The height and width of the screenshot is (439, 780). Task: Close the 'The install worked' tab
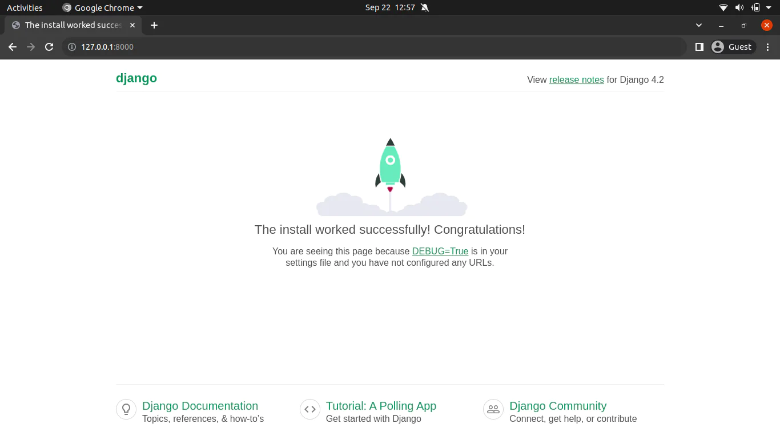[x=132, y=25]
